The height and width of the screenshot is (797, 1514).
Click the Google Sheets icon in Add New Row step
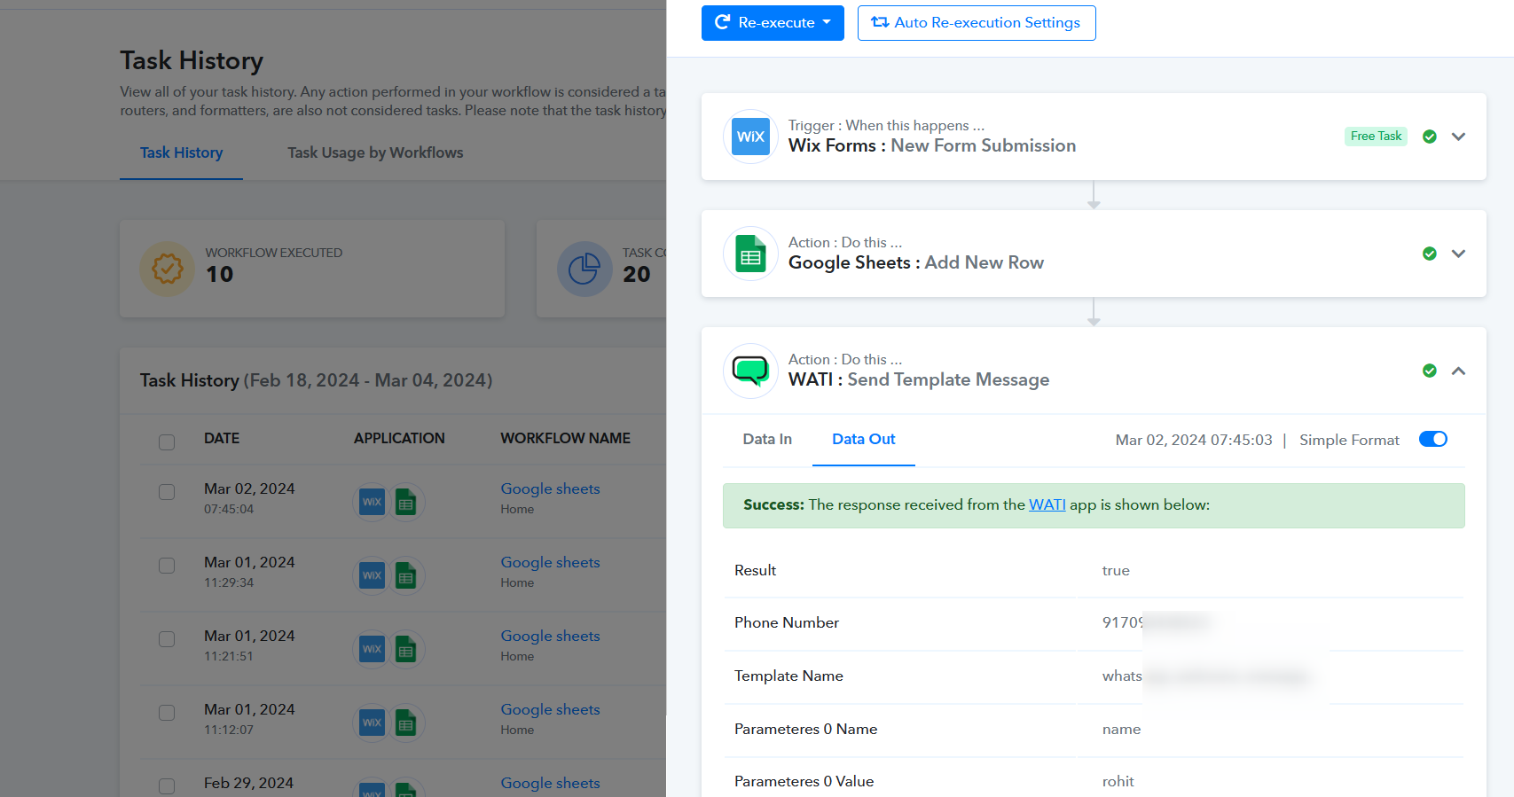tap(750, 254)
